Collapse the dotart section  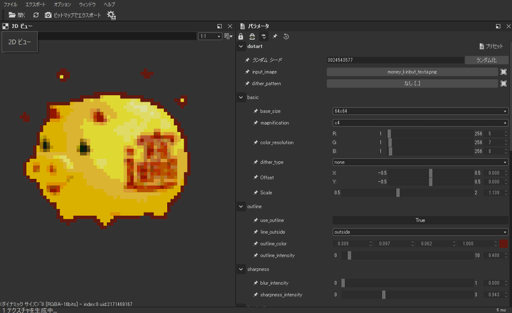[x=241, y=46]
